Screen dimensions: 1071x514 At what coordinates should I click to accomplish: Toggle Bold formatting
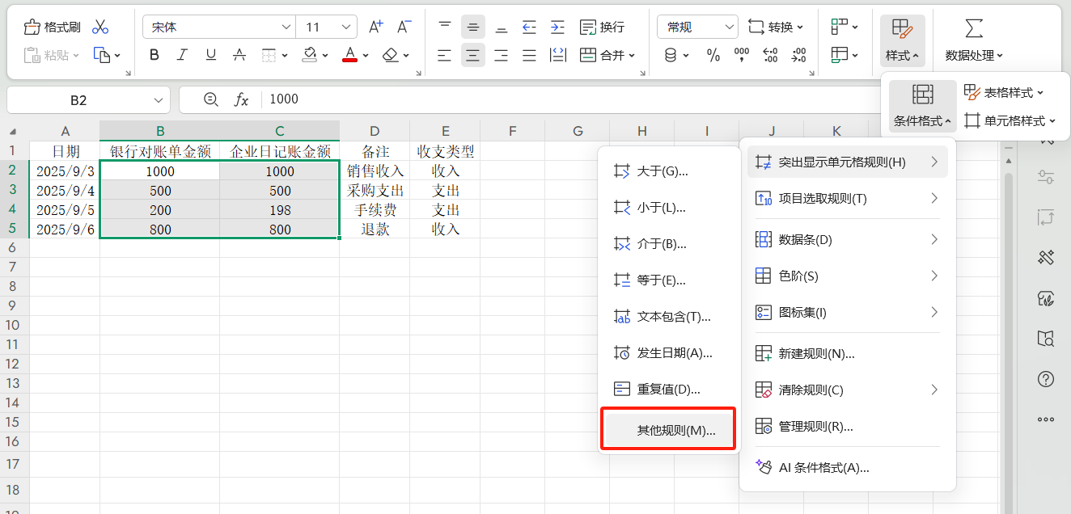pyautogui.click(x=155, y=55)
